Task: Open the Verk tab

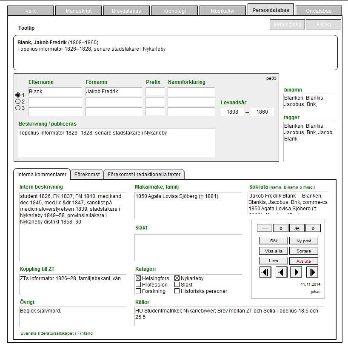Action: (x=31, y=11)
